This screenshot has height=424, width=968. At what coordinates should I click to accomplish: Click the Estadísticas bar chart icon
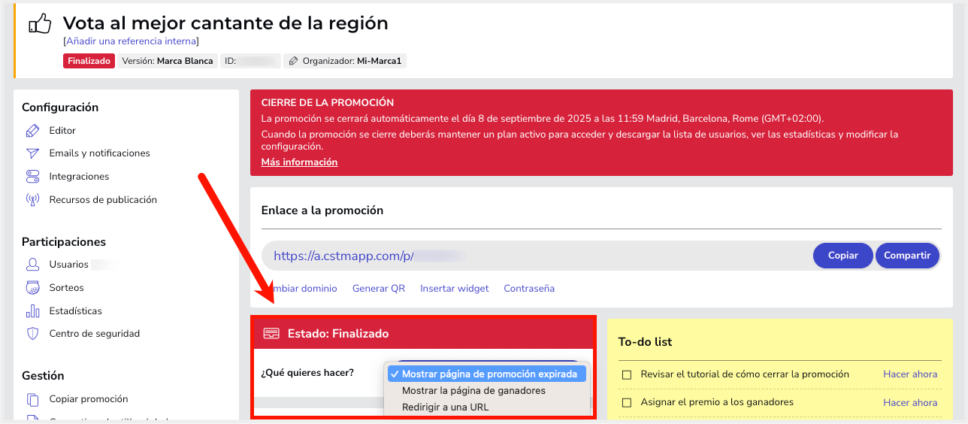point(32,311)
